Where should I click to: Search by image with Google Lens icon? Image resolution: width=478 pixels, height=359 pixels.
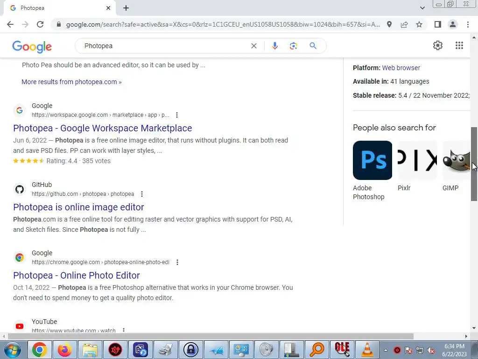pyautogui.click(x=293, y=46)
